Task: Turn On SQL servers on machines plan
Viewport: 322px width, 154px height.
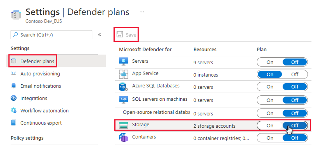Action: pyautogui.click(x=270, y=100)
